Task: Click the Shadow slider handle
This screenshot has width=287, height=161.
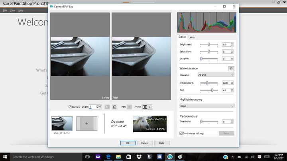Action: [201, 59]
